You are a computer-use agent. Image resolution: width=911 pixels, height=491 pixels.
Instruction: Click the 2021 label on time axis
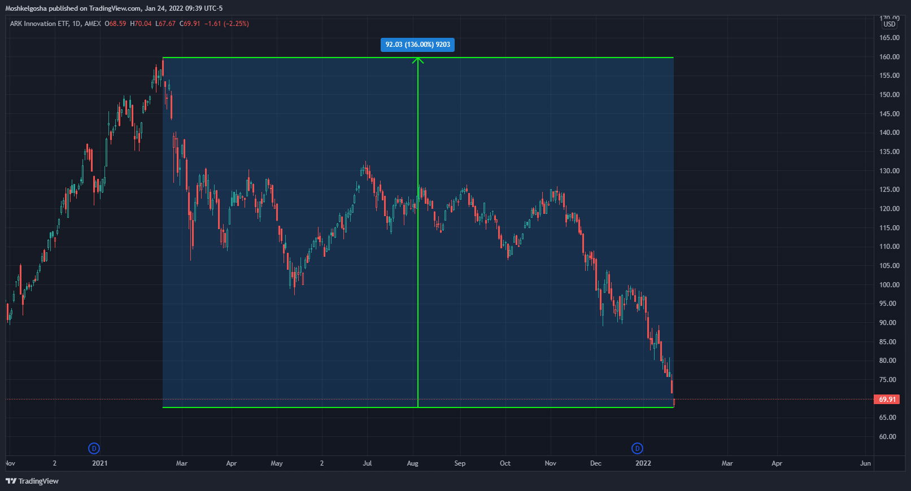click(100, 463)
